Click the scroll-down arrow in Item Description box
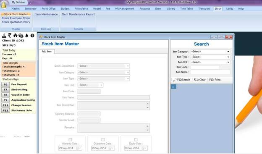 pos(147,108)
